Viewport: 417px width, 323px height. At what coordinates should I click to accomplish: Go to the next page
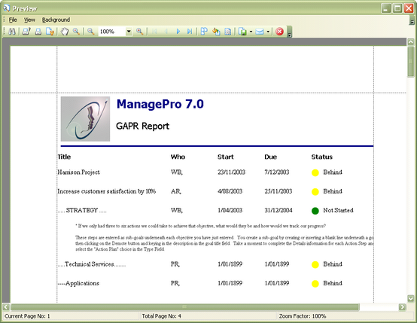(178, 32)
